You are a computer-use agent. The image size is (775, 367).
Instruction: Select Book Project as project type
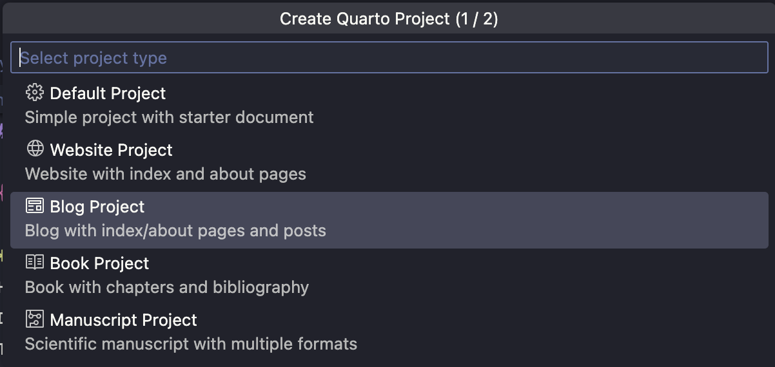click(99, 263)
